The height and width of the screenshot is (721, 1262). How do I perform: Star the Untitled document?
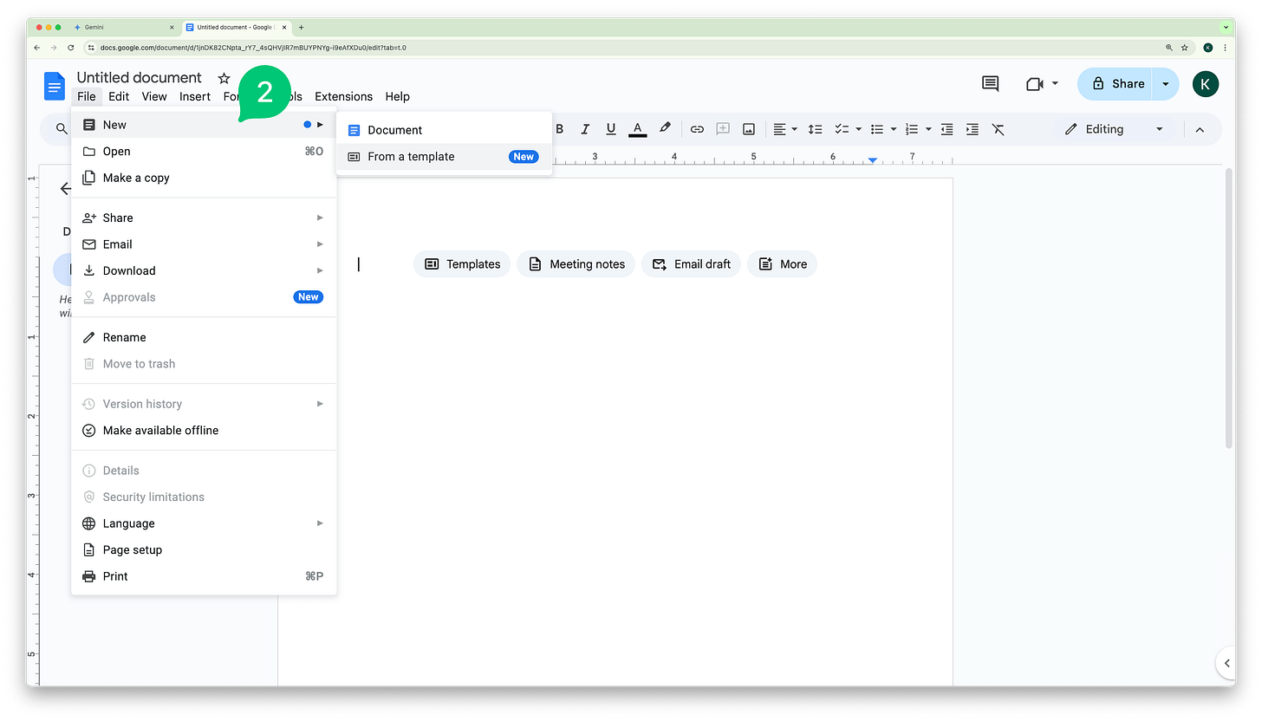[x=224, y=78]
